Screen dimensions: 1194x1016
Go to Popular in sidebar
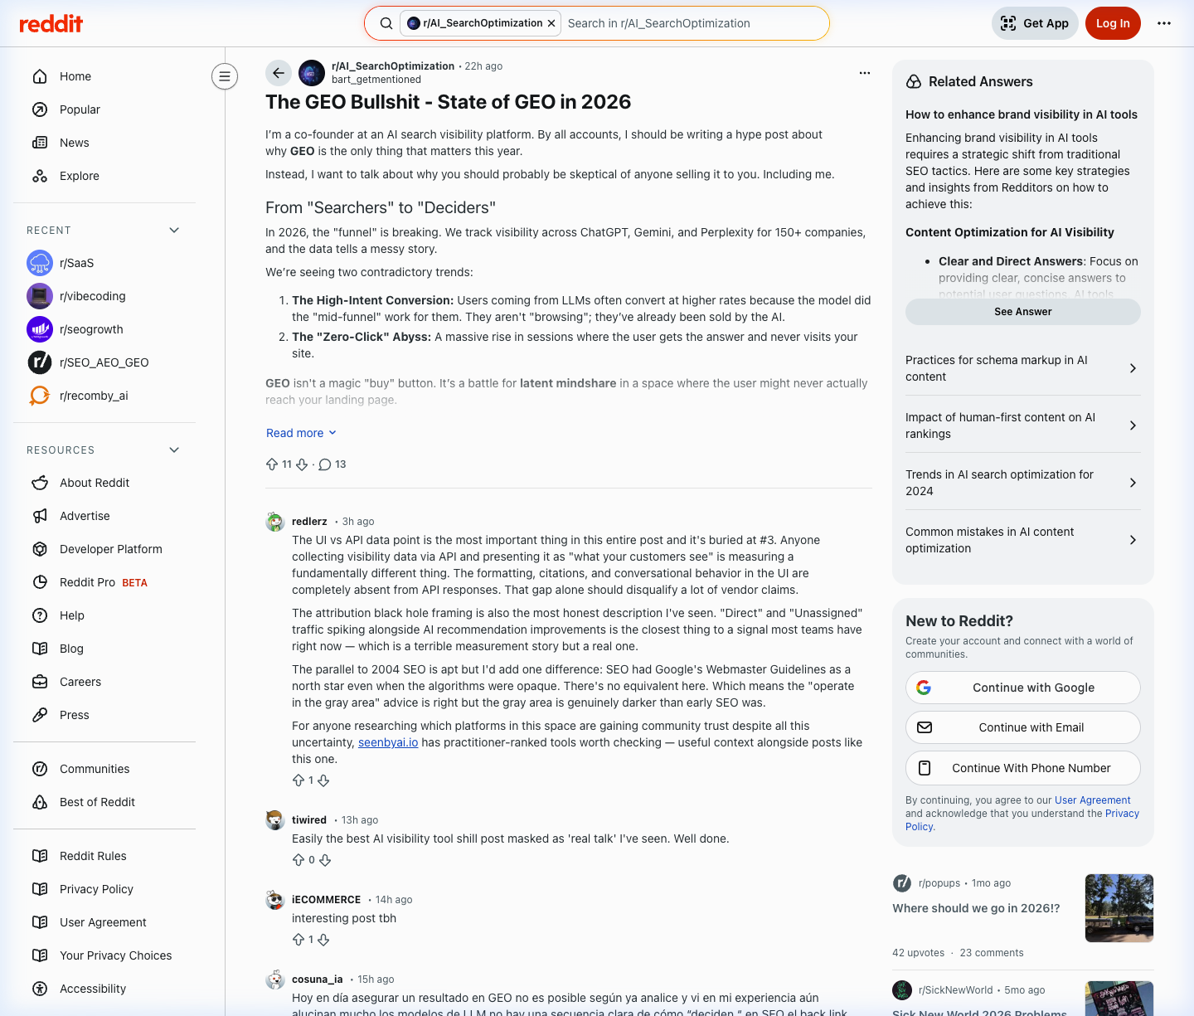[x=80, y=109]
